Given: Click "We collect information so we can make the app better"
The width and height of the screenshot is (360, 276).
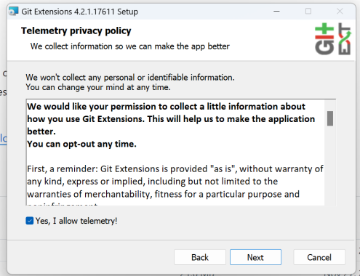Looking at the screenshot, I should pos(130,46).
